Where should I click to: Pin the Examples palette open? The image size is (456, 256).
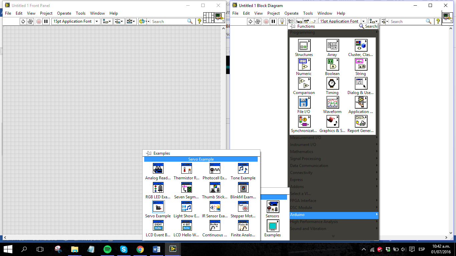149,153
